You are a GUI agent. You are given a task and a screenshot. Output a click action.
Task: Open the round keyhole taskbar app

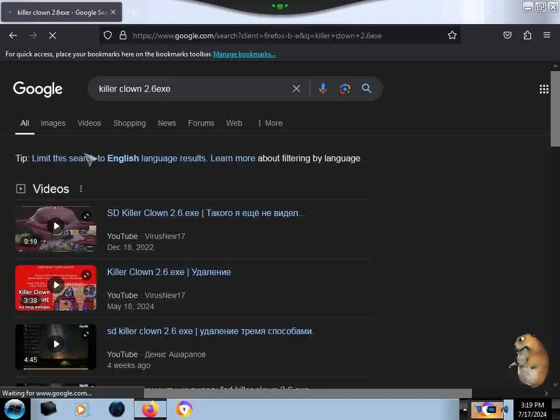click(x=184, y=409)
